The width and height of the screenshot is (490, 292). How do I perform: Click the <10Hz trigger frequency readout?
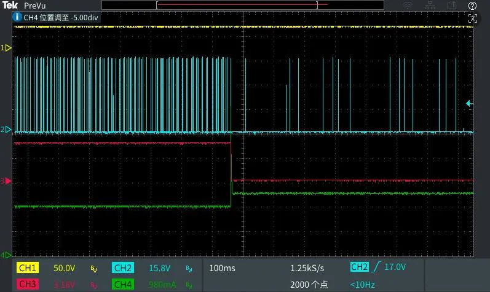(x=362, y=285)
